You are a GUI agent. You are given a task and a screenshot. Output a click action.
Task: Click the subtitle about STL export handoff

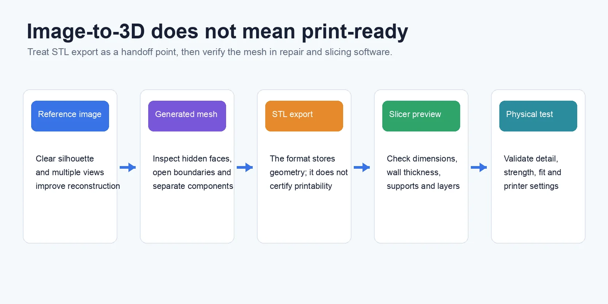click(x=210, y=52)
